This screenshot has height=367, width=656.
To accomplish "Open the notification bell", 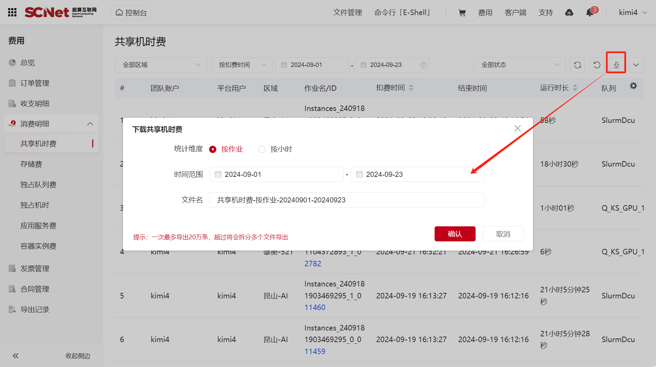I will (x=590, y=13).
